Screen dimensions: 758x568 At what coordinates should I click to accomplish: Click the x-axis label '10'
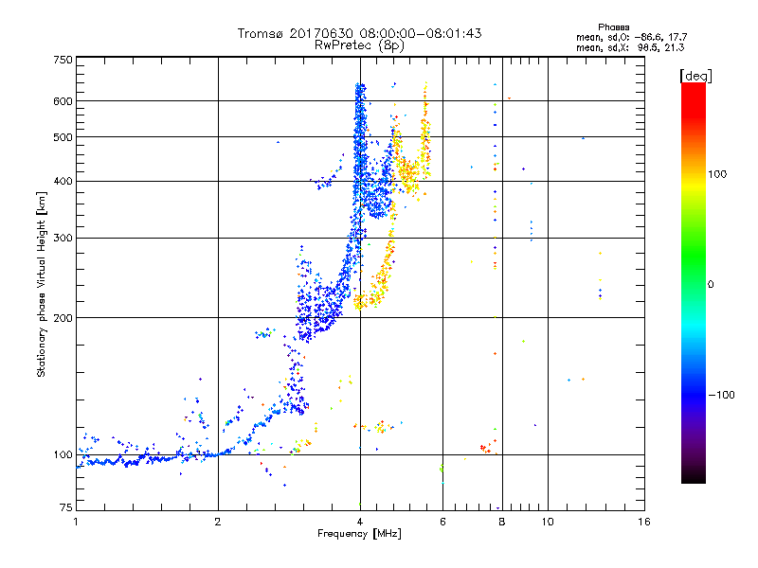[548, 522]
